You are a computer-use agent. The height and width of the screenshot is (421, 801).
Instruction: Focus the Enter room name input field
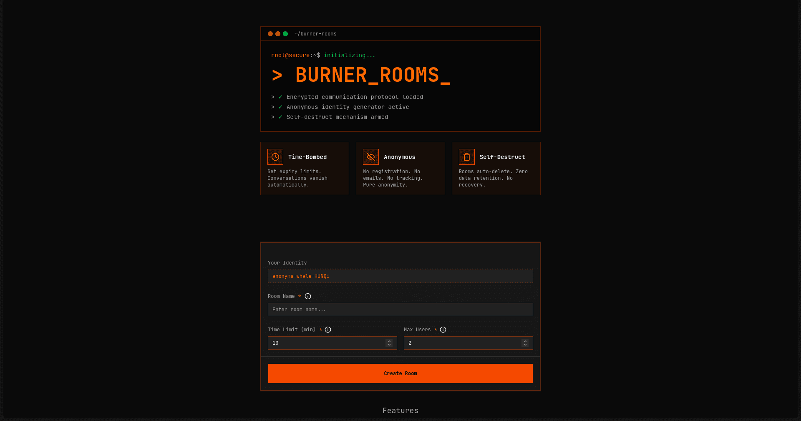click(400, 310)
